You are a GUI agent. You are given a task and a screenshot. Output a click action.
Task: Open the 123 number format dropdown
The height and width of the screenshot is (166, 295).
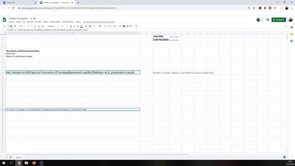[x=43, y=26]
